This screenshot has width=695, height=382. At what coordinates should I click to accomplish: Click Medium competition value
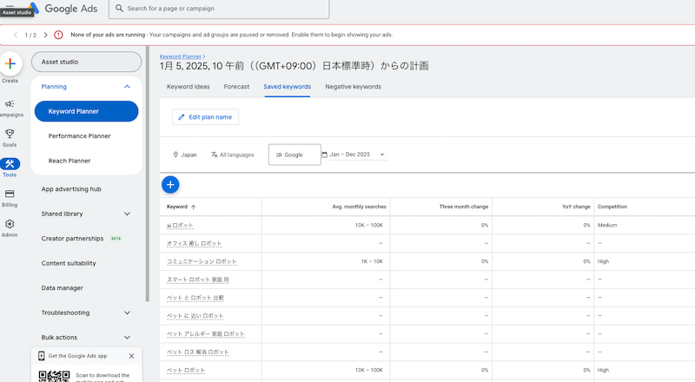point(607,225)
